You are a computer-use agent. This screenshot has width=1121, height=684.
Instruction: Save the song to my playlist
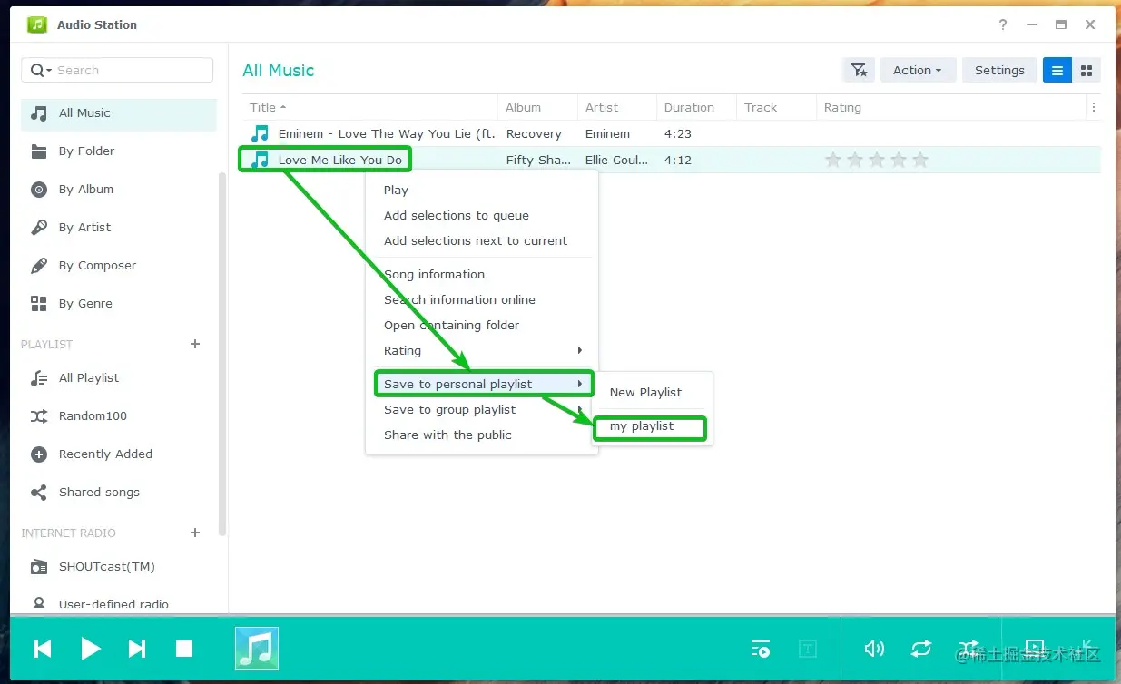click(x=654, y=426)
